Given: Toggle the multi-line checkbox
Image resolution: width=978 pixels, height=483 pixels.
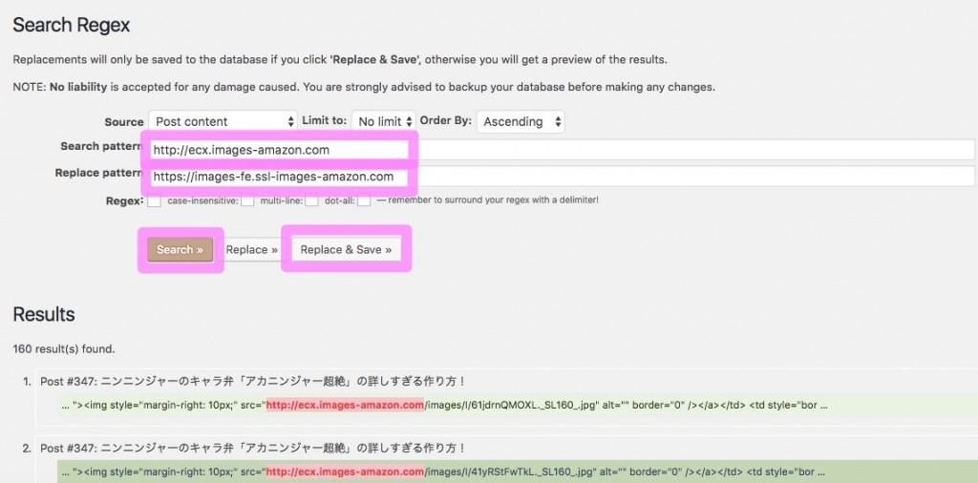Looking at the screenshot, I should 312,201.
